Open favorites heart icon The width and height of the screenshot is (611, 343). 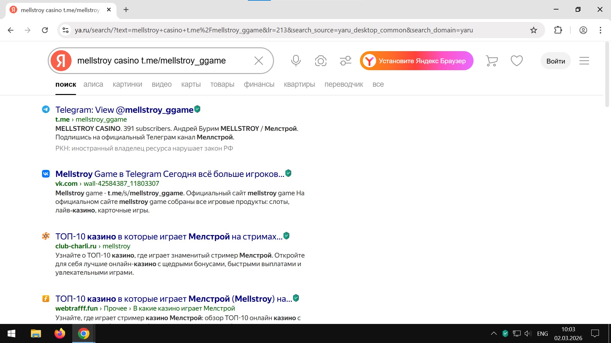(x=516, y=61)
